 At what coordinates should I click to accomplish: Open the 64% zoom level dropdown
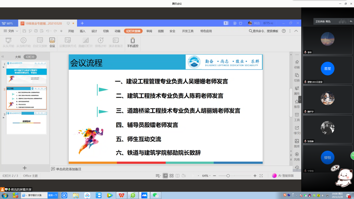(206, 176)
